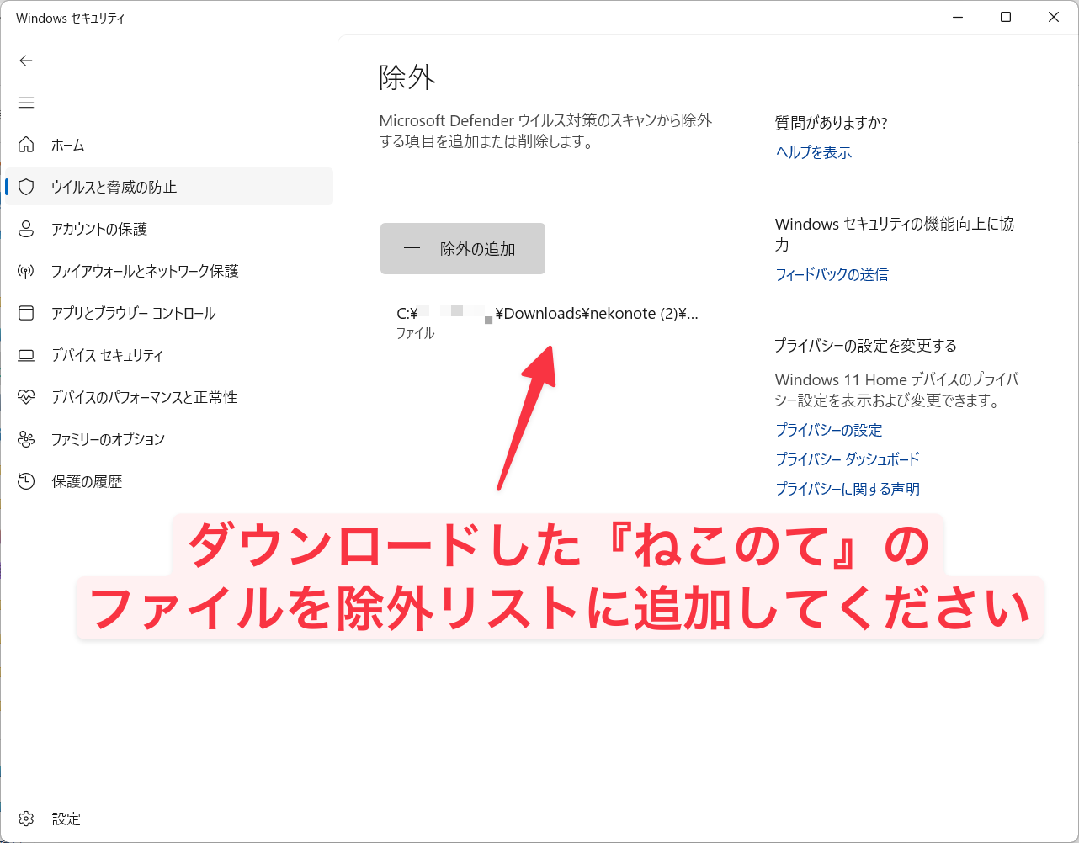Open the hamburger navigation menu
This screenshot has width=1079, height=843.
point(26,103)
